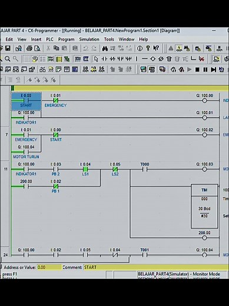
Task: Select the output coil Q:100.01
Action: coord(204,118)
